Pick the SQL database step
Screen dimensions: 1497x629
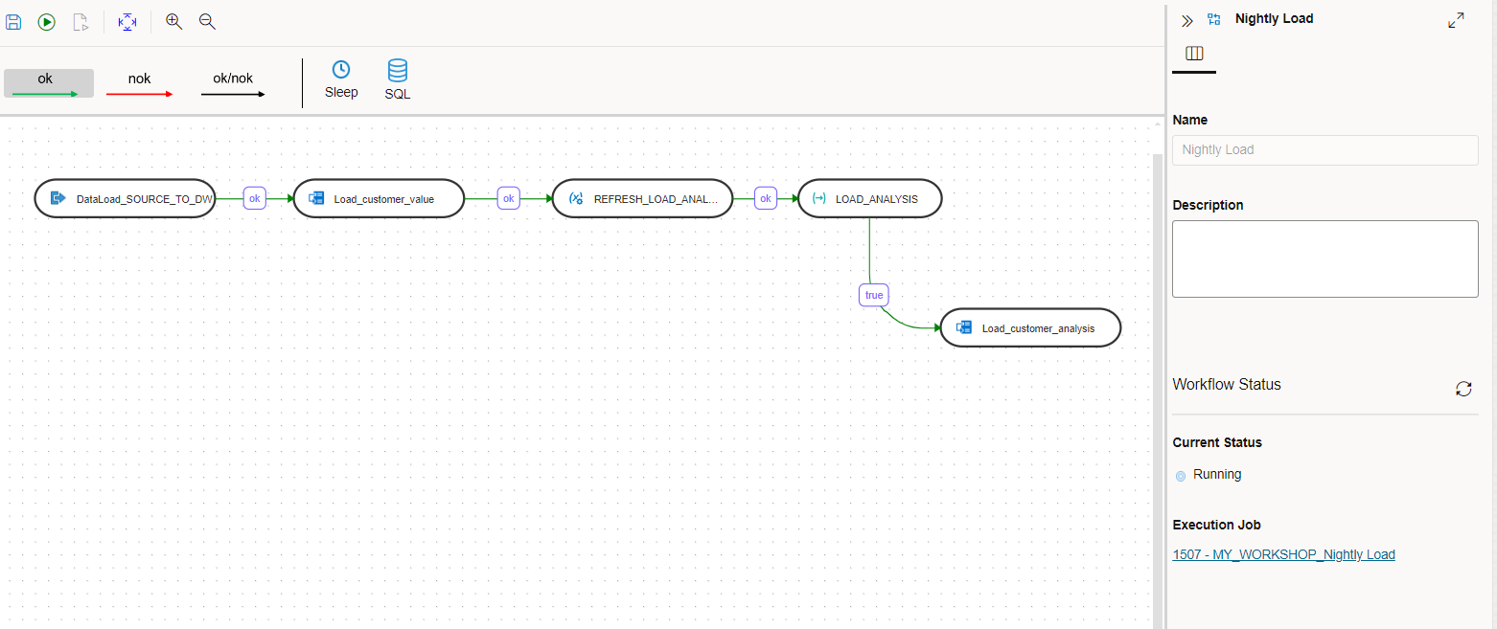pyautogui.click(x=397, y=79)
